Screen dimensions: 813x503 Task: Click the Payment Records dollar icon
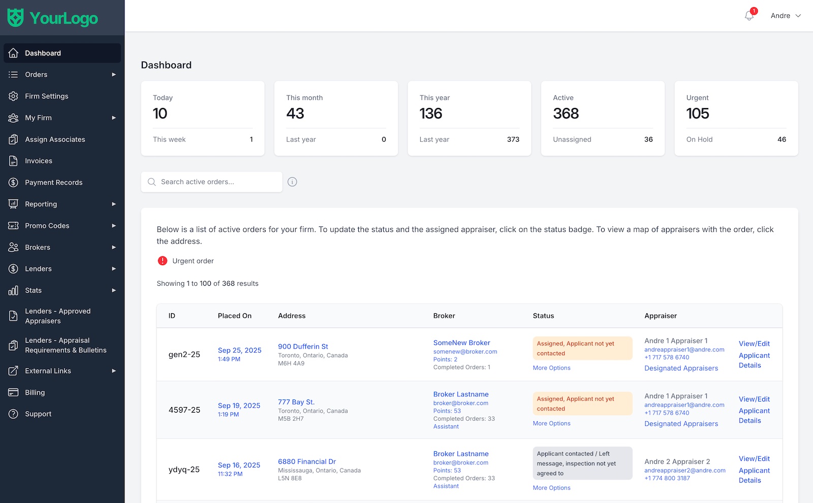[x=13, y=182]
